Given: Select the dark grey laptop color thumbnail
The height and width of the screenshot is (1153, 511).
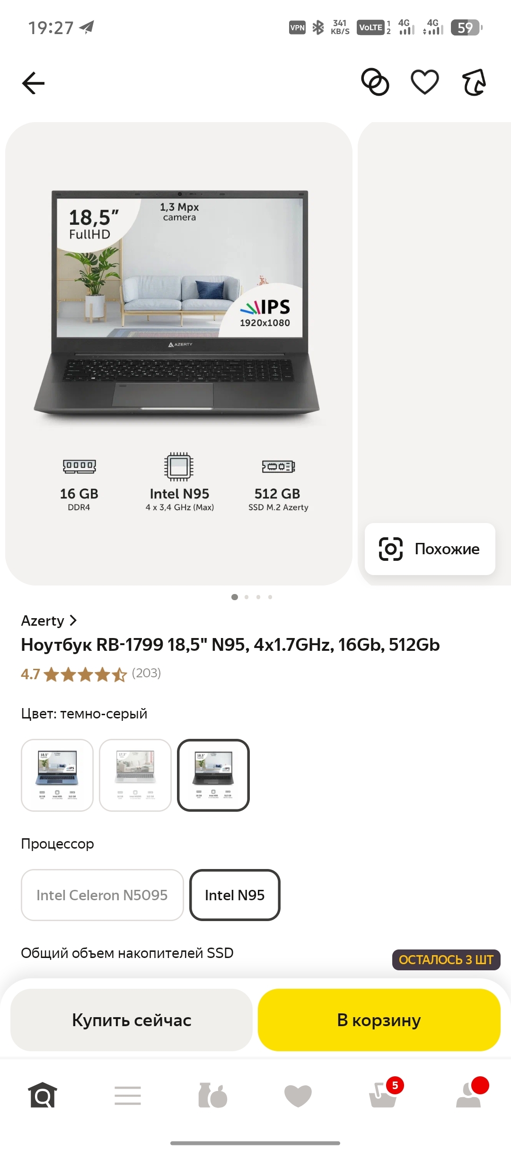Looking at the screenshot, I should tap(213, 775).
